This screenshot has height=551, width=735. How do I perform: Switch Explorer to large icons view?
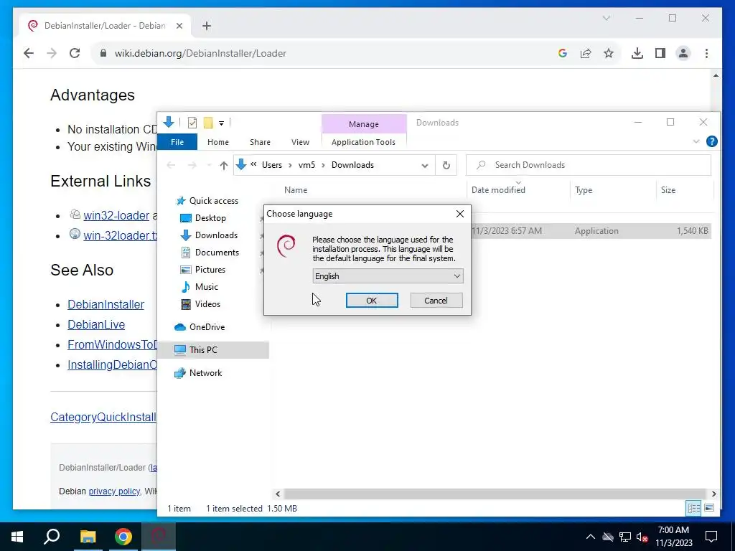click(x=709, y=508)
